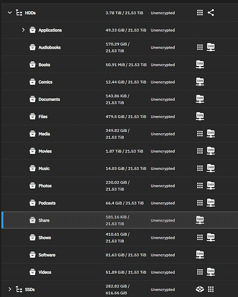Click the share icon on HDDs row
Viewport: 238px width, 297px height.
coord(211,13)
